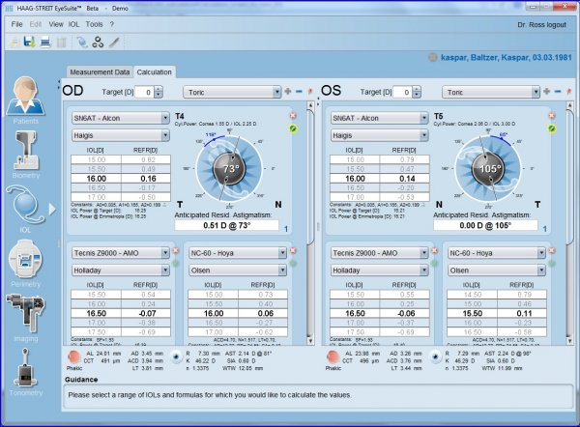This screenshot has width=580, height=427.
Task: Click the open folder toolbar icon
Action: coord(14,43)
